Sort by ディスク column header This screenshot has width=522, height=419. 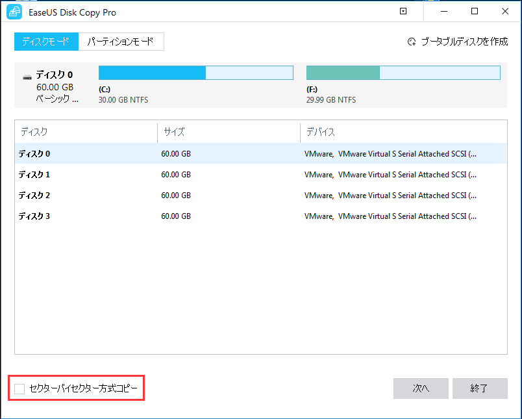click(86, 132)
